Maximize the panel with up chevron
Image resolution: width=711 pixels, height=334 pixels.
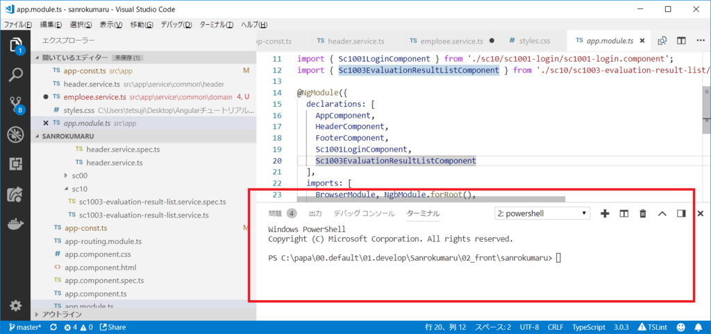[x=662, y=213]
